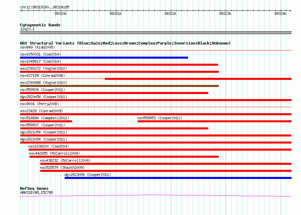The height and width of the screenshot is (215, 301).
Task: Open dgv2821n54 (Cooper2011) label
Action: pos(44,132)
